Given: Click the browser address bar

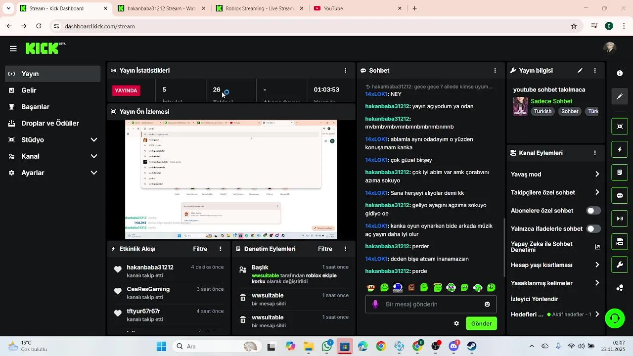Looking at the screenshot, I should 316,26.
